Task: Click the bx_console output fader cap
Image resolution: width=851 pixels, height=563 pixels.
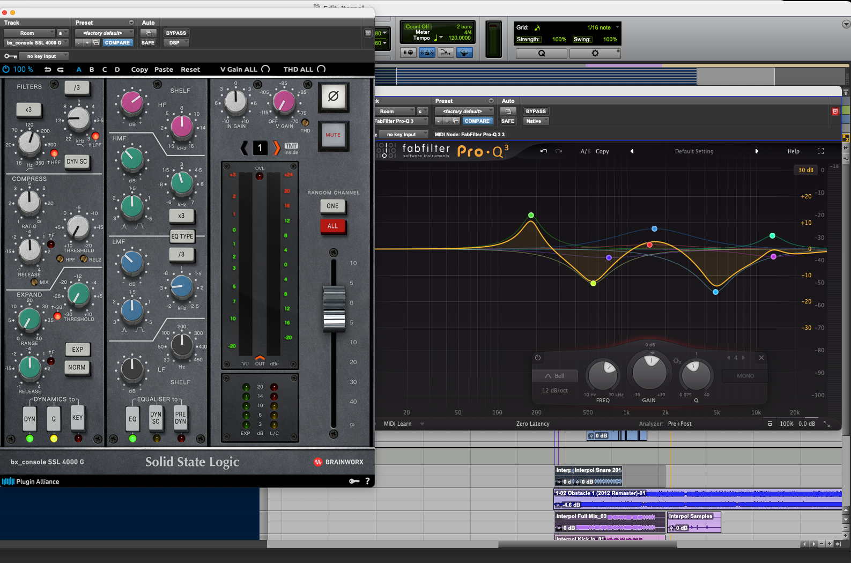Action: coord(334,308)
